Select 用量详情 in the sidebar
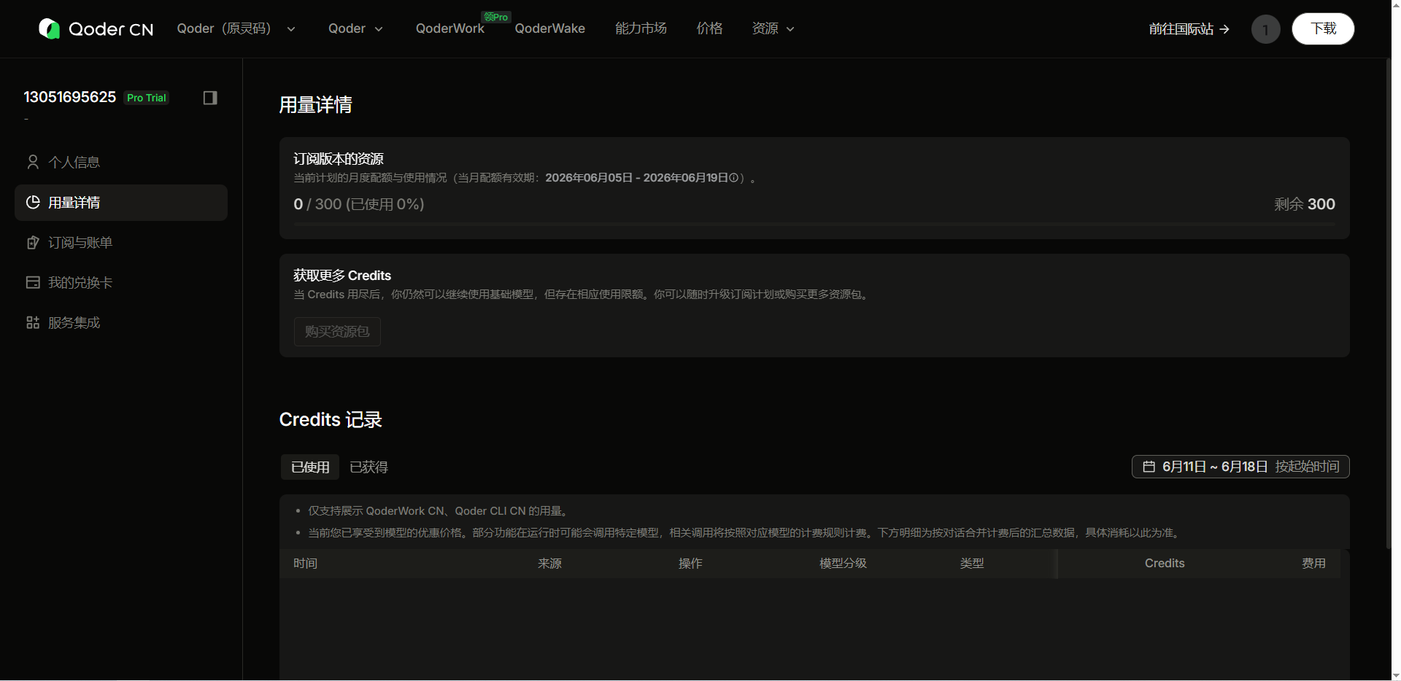The width and height of the screenshot is (1401, 681). point(121,203)
